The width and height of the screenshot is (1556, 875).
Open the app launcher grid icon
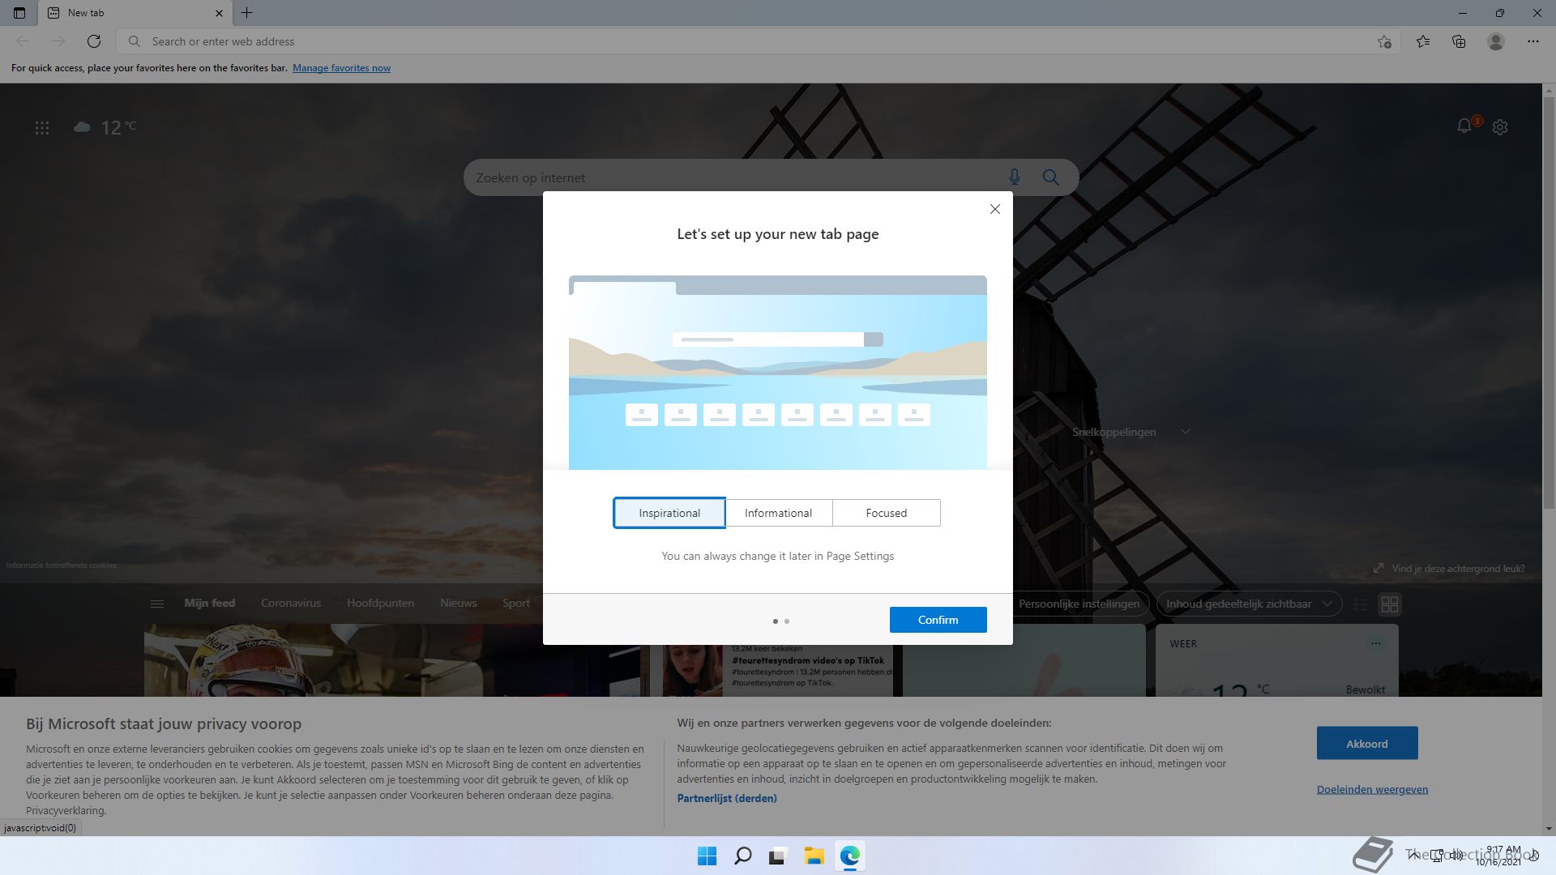tap(42, 128)
